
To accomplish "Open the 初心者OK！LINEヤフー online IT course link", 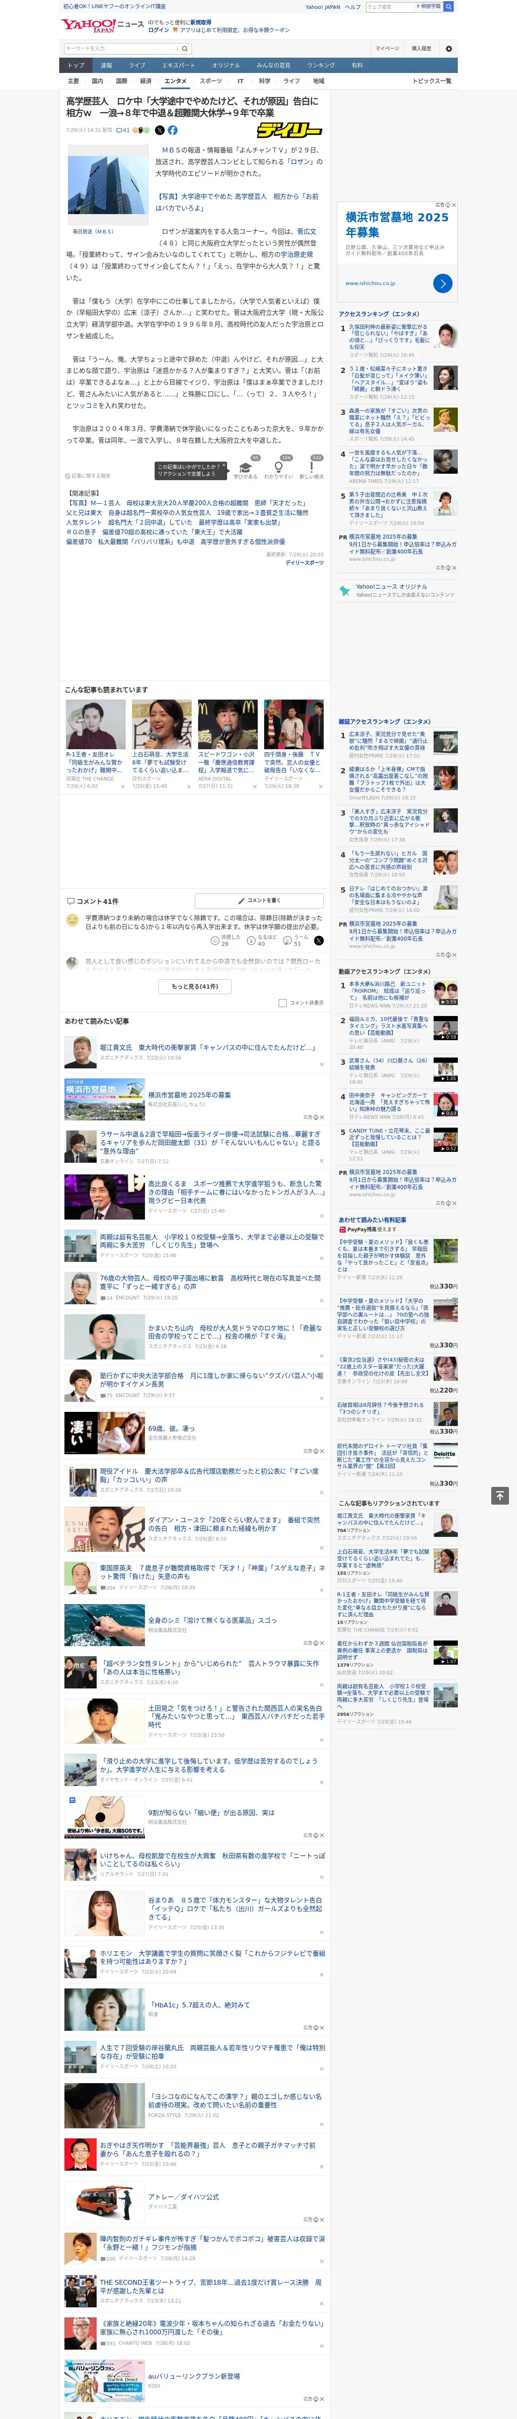I will [x=114, y=6].
